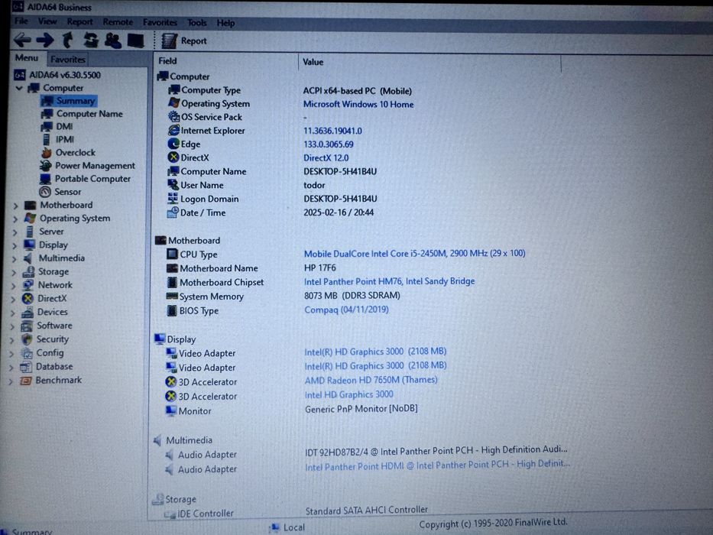The image size is (713, 535).
Task: Open the Compaq (04/11/2019) BIOS link
Action: coord(346,310)
